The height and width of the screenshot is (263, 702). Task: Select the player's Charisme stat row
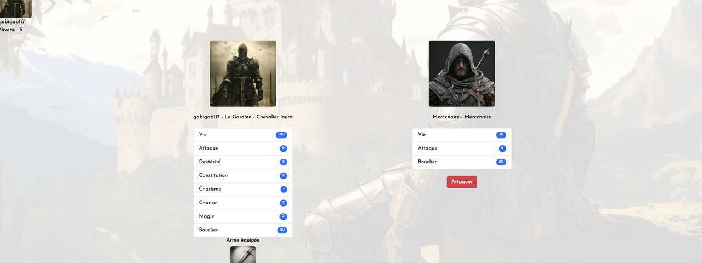click(243, 190)
